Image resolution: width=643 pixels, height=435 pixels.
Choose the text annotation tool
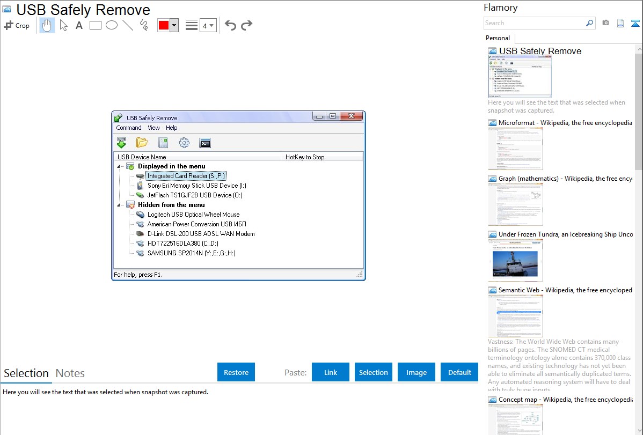(79, 25)
